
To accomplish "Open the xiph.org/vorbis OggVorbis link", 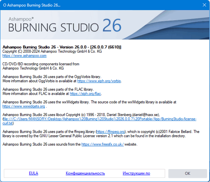I will pos(99,81).
